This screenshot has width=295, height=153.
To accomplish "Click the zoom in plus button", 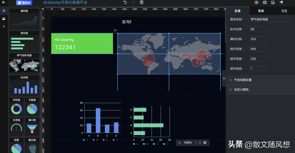I will (x=179, y=143).
